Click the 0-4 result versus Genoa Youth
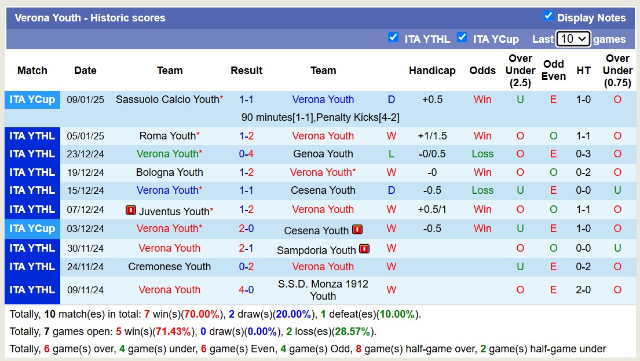 point(246,154)
